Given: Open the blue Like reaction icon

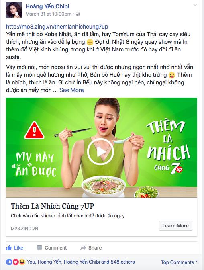Looking at the screenshot, I should (9, 262).
